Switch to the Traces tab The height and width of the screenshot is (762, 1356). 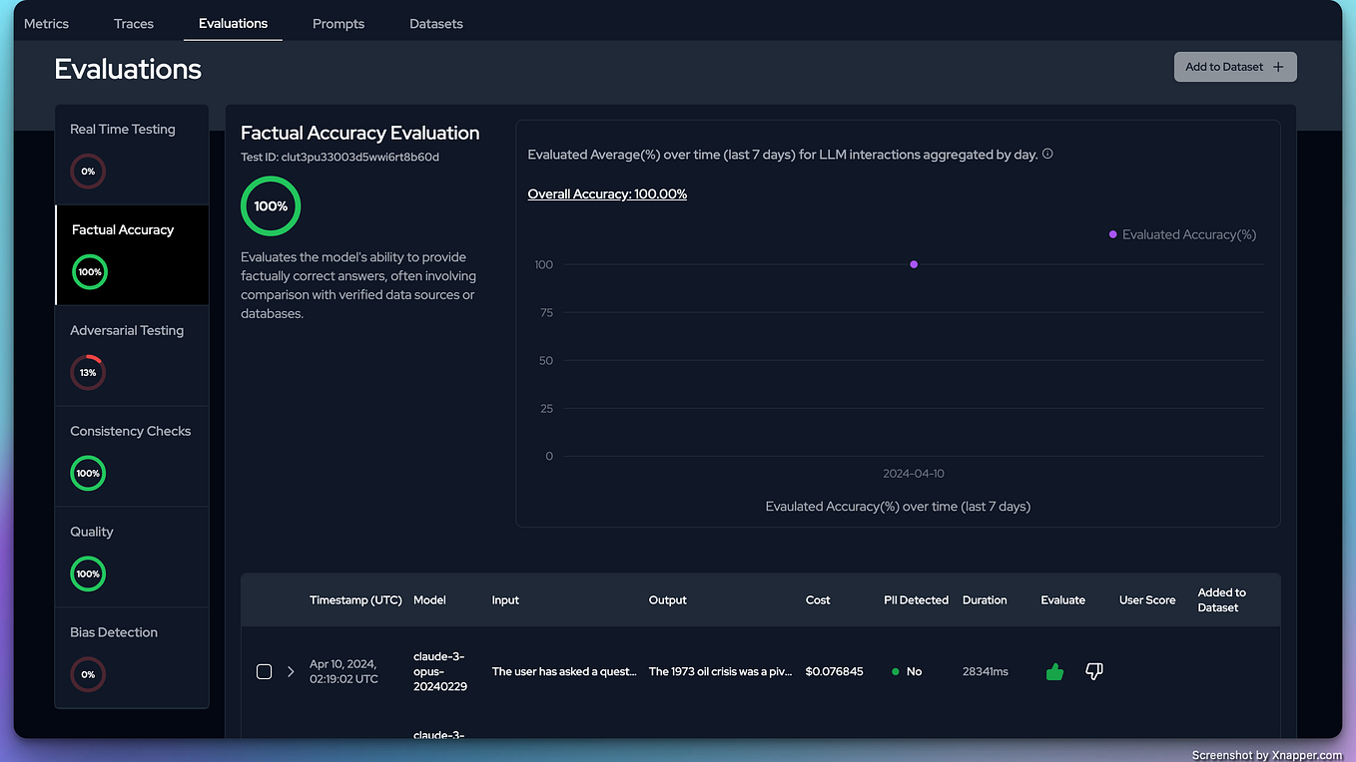[133, 23]
